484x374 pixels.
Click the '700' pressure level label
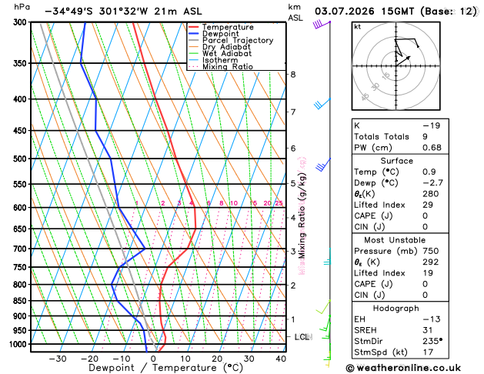[x=20, y=249]
